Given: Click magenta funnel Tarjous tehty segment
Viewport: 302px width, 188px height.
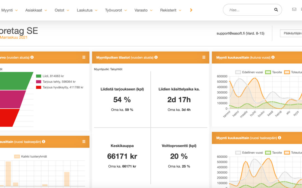Looking at the screenshot, I should tap(11, 99).
